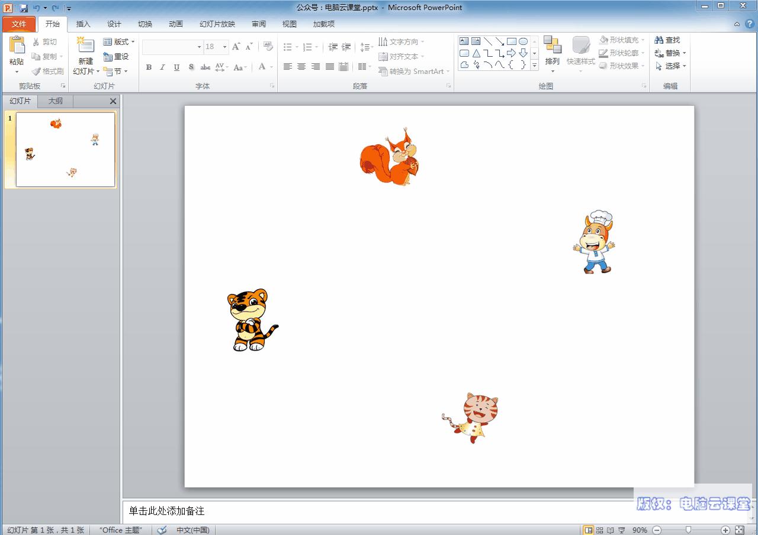758x535 pixels.
Task: Click the decrease indent level icon
Action: [x=333, y=47]
